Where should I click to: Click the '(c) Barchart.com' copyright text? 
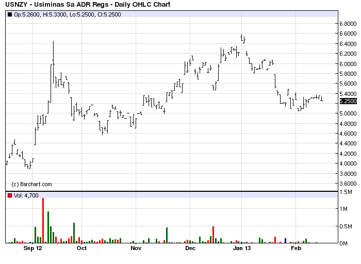pos(31,184)
